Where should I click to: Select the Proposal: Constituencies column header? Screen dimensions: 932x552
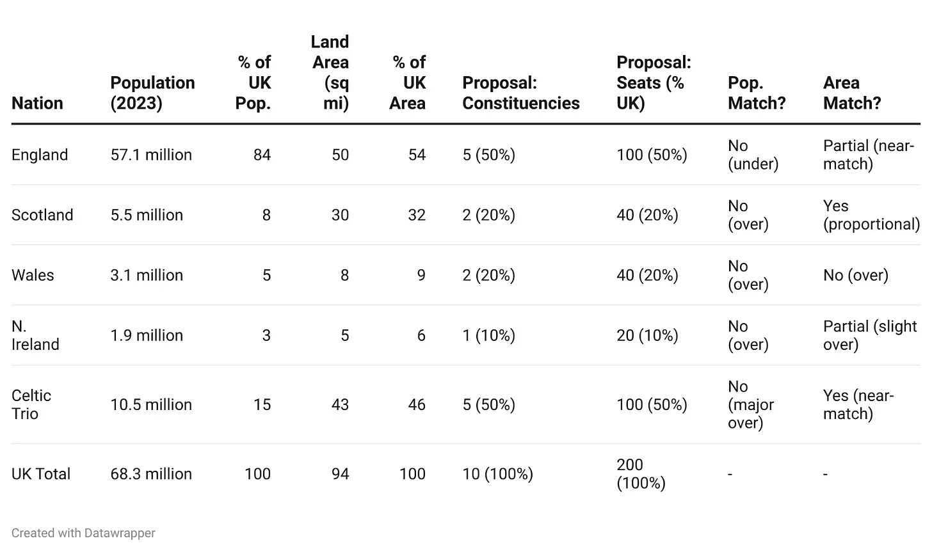pyautogui.click(x=520, y=93)
